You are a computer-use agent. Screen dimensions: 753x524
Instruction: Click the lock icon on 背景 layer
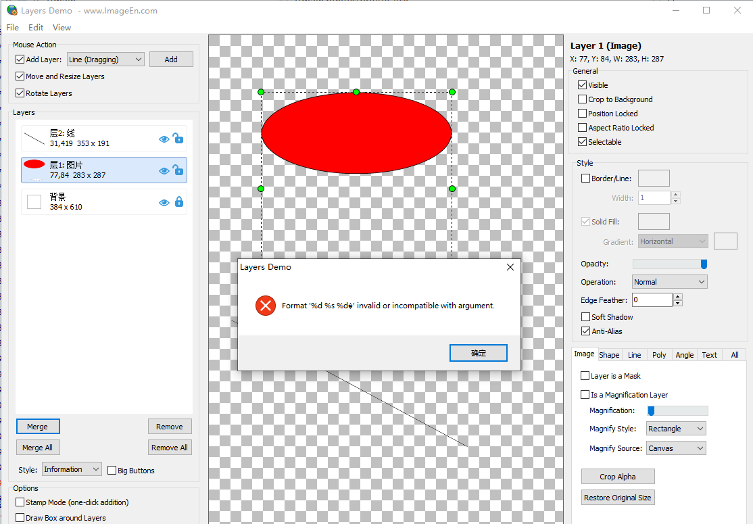point(178,201)
